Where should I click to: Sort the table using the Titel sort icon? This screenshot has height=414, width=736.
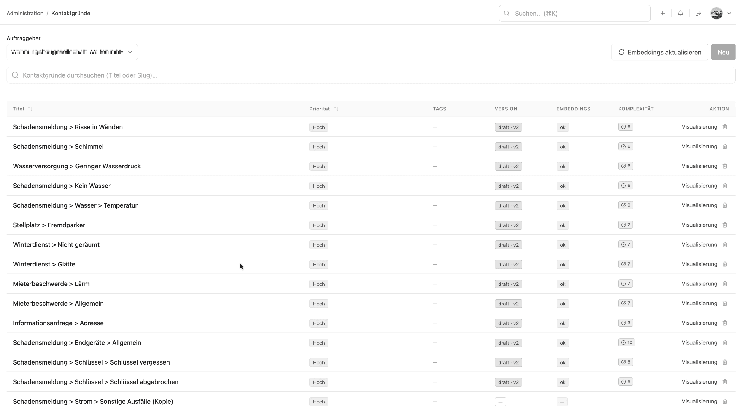(30, 109)
